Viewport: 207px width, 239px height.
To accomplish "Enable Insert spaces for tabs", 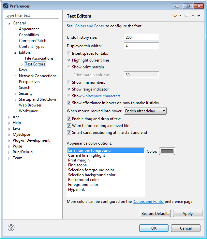I will pyautogui.click(x=69, y=53).
